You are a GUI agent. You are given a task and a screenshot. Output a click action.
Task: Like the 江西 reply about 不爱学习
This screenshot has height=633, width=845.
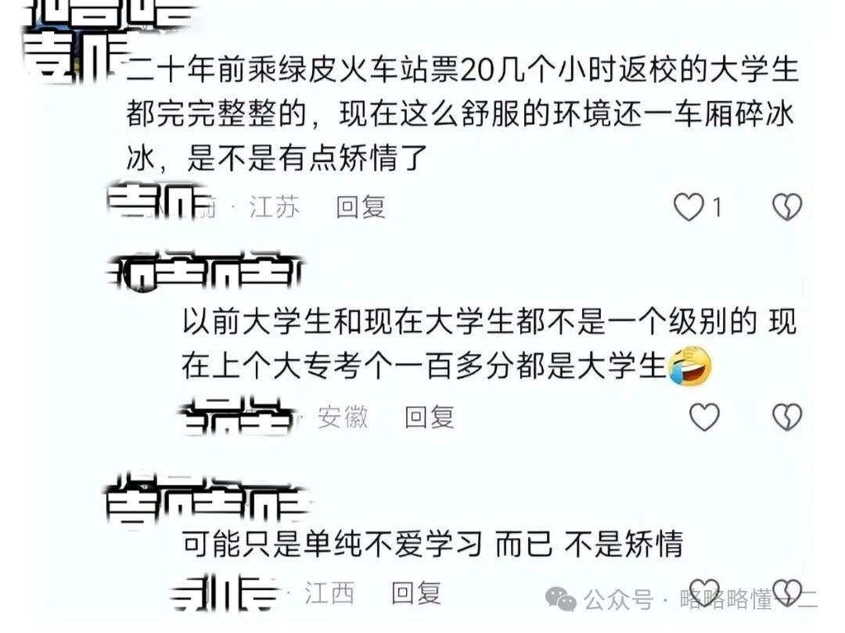704,592
